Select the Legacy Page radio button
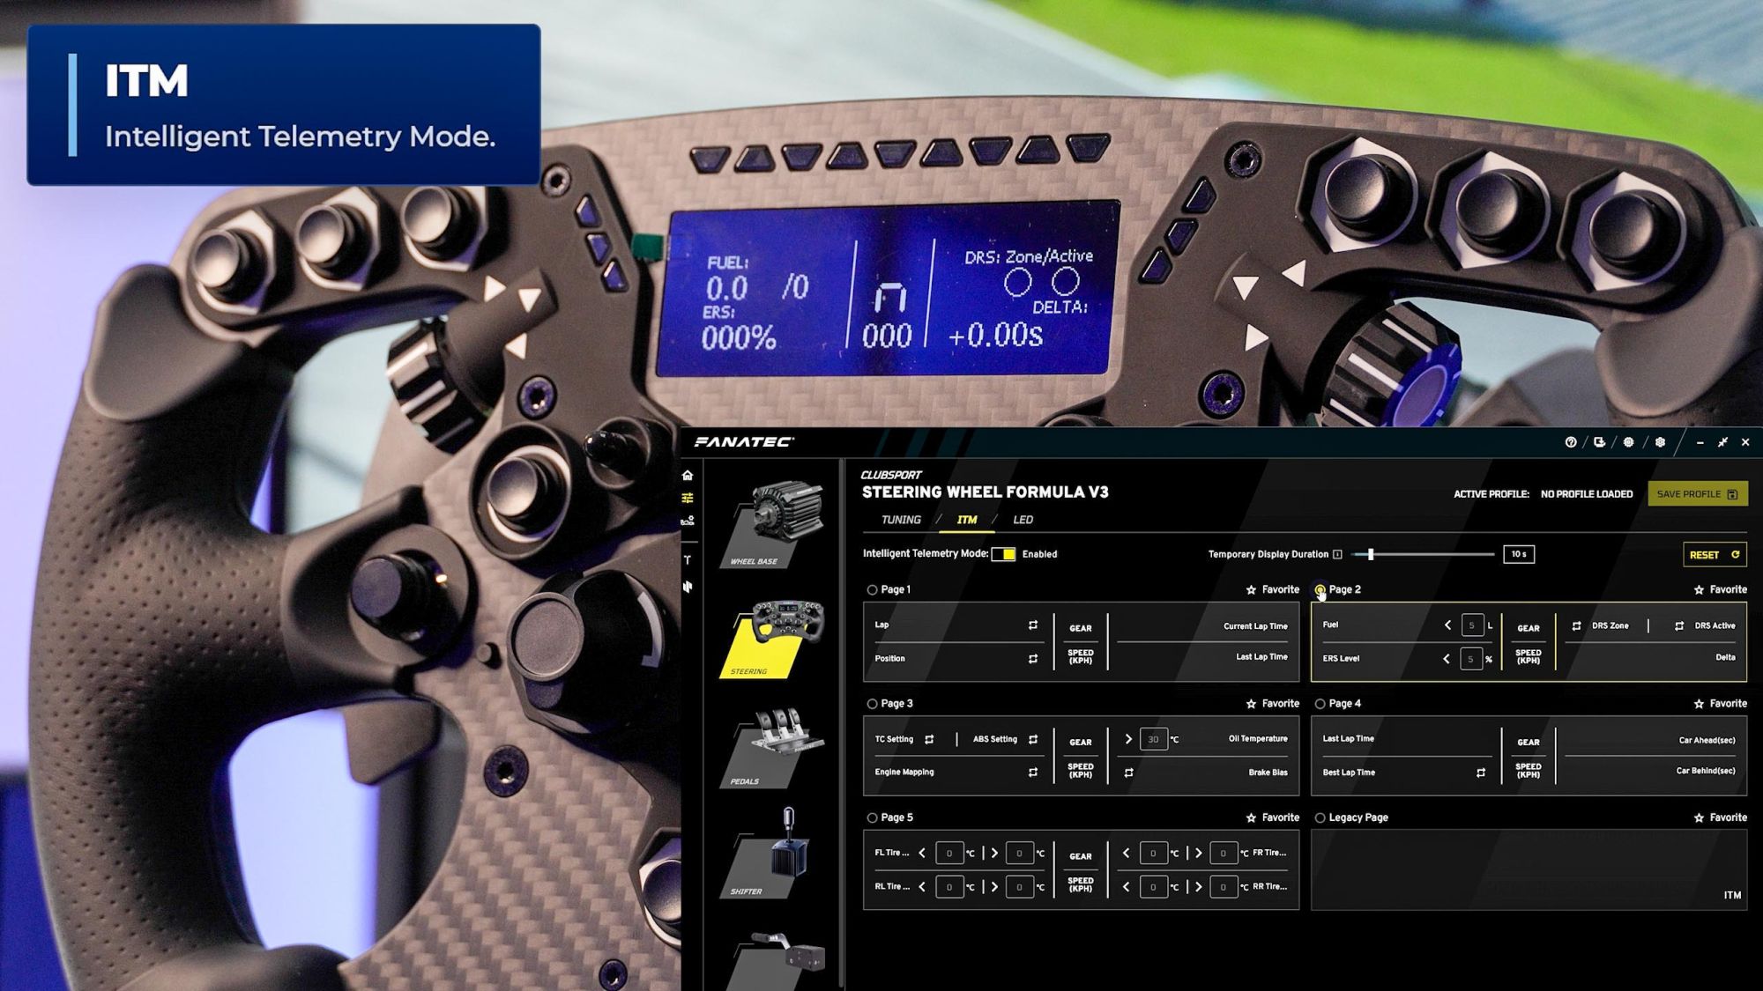The image size is (1763, 991). coord(1320,818)
